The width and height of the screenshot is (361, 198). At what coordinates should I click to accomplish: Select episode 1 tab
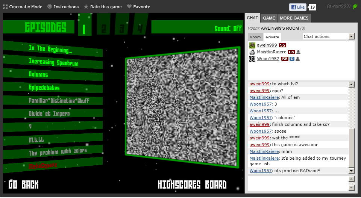pyautogui.click(x=85, y=25)
